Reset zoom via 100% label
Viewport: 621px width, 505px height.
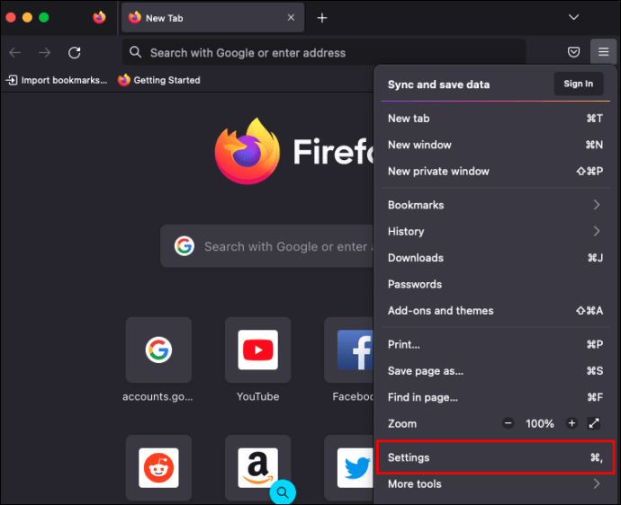tap(539, 423)
